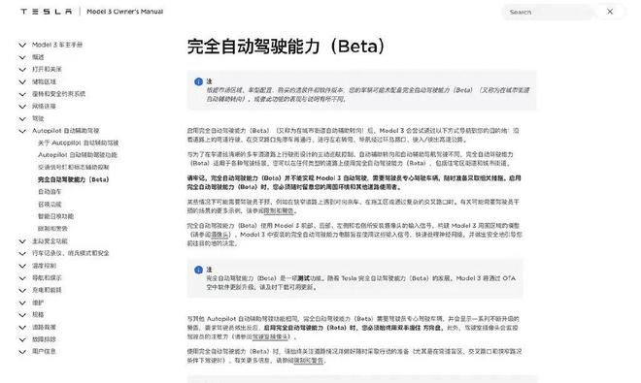Open 关于 Autopilot 自动辅助驾驶 page
Image resolution: width=641 pixels, height=383 pixels.
click(78, 143)
